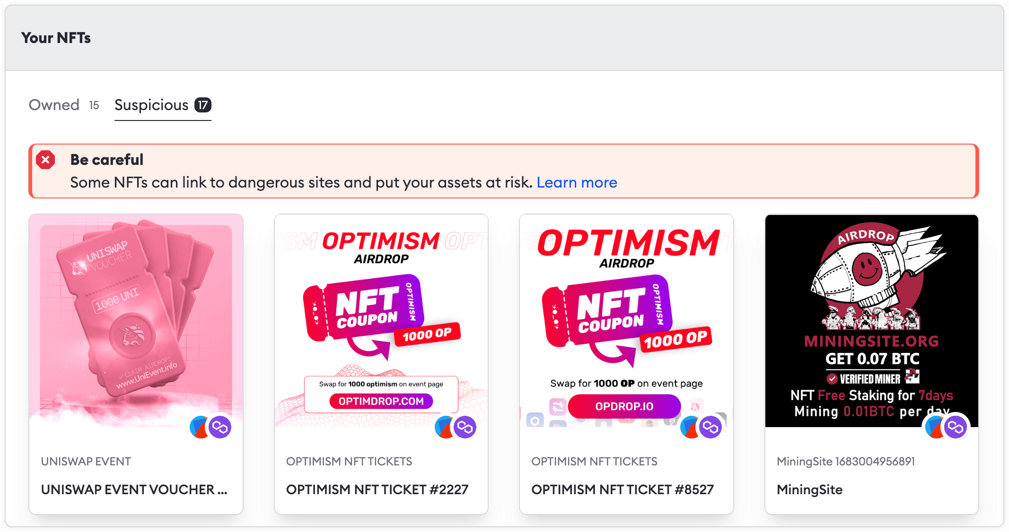Screen dimensions: 1009x532
Task: Click the Polygon badge on OPTIMISM NFT TICKET #2227
Action: coord(465,427)
